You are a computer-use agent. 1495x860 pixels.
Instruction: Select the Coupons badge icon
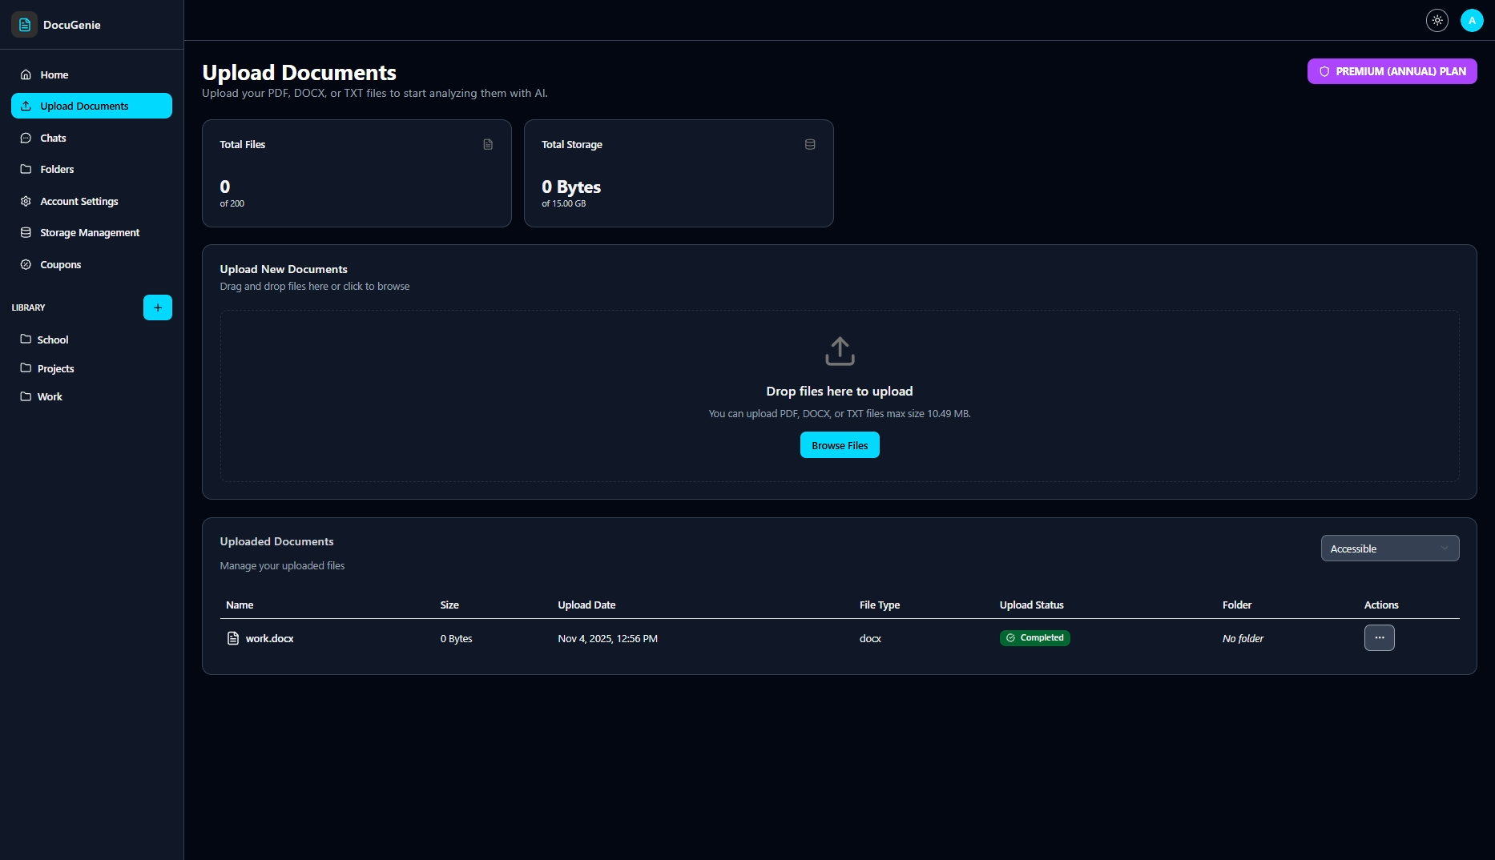coord(26,264)
